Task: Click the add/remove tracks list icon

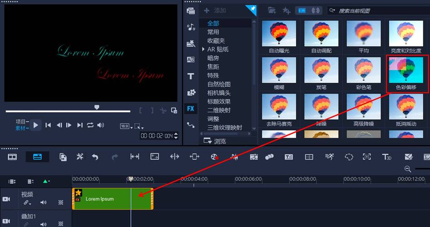Action: [x=31, y=182]
